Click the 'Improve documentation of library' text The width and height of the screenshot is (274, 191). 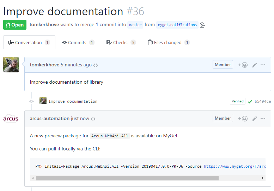[67, 82]
